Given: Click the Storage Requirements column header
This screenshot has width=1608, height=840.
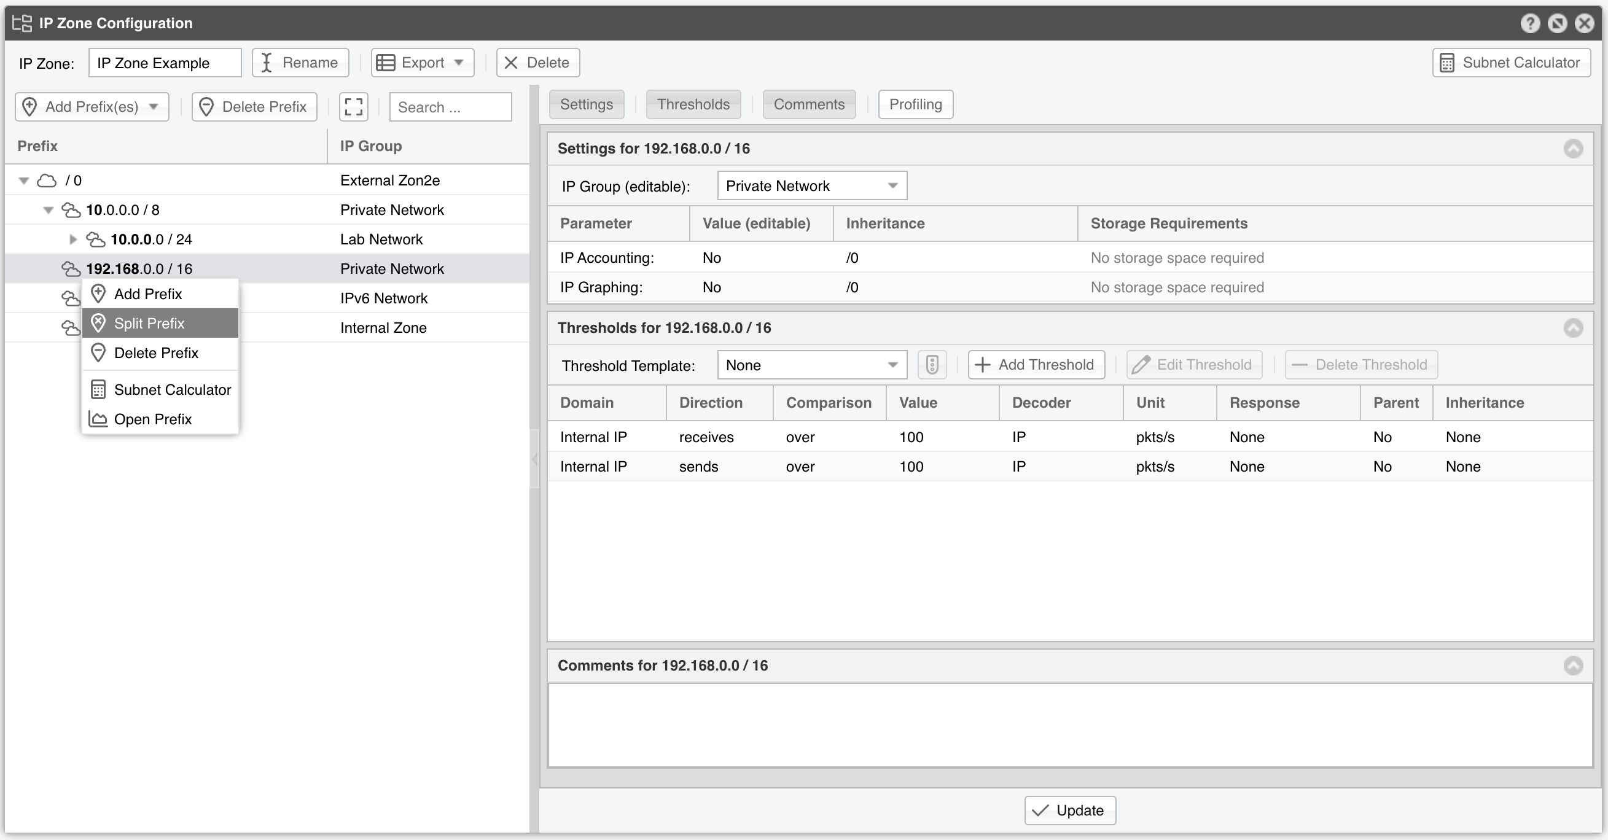Looking at the screenshot, I should (x=1335, y=224).
